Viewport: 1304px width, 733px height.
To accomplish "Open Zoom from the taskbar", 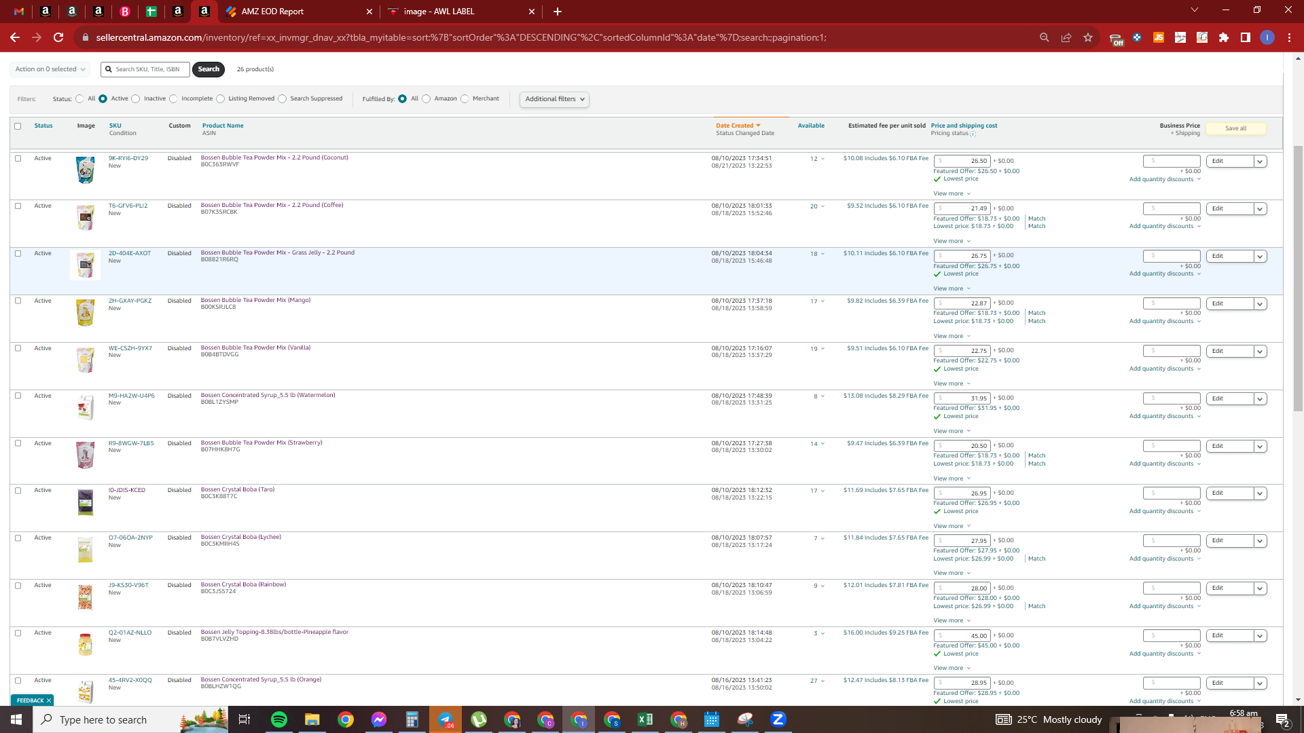I will click(778, 719).
